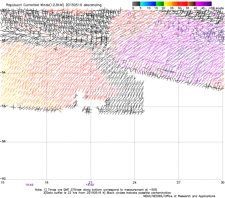The image size is (225, 198).
Task: Click the longitude label "27"
Action: (178, 182)
